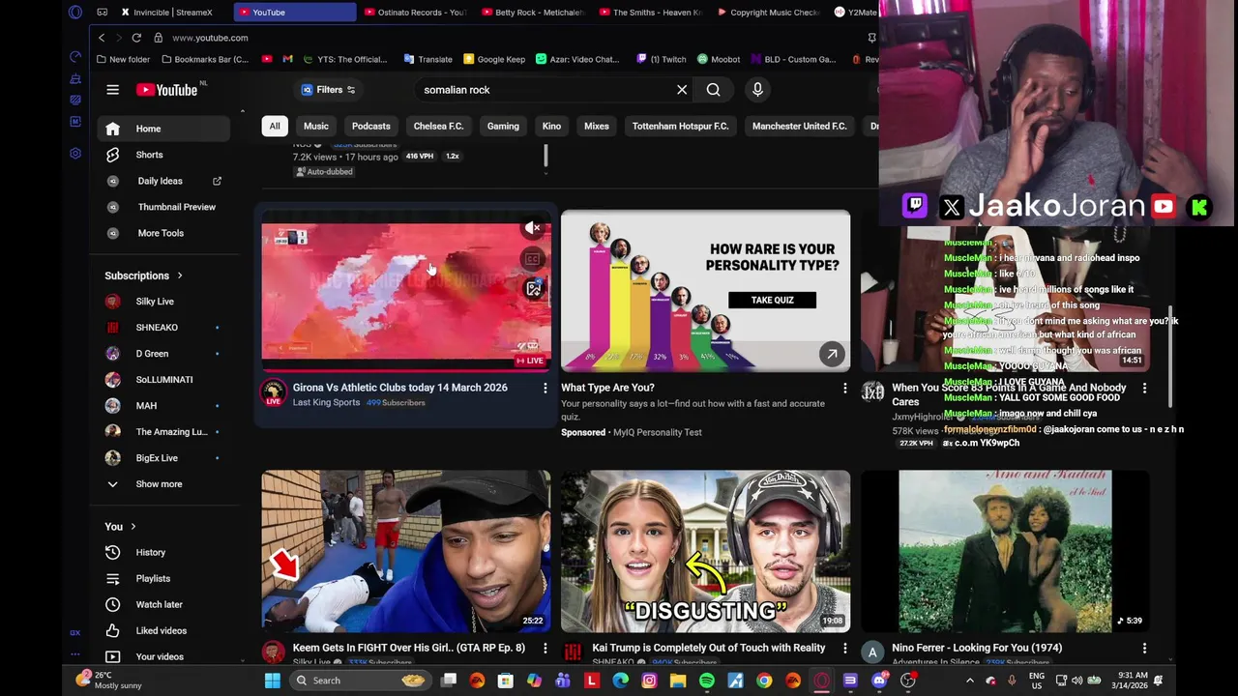Open Spotify from the Windows taskbar
The height and width of the screenshot is (696, 1238).
(x=707, y=681)
